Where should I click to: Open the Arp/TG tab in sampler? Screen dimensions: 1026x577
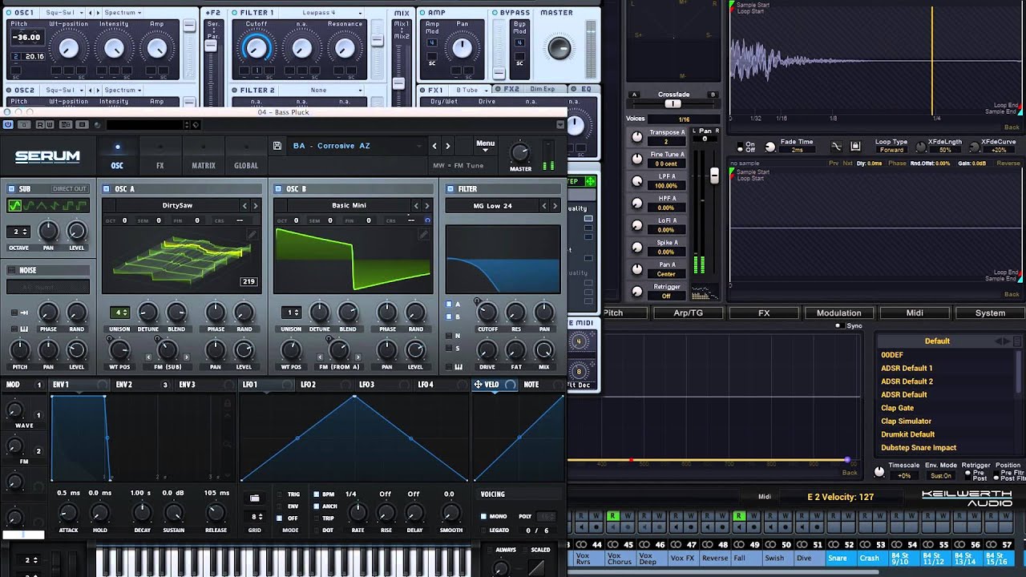[688, 313]
